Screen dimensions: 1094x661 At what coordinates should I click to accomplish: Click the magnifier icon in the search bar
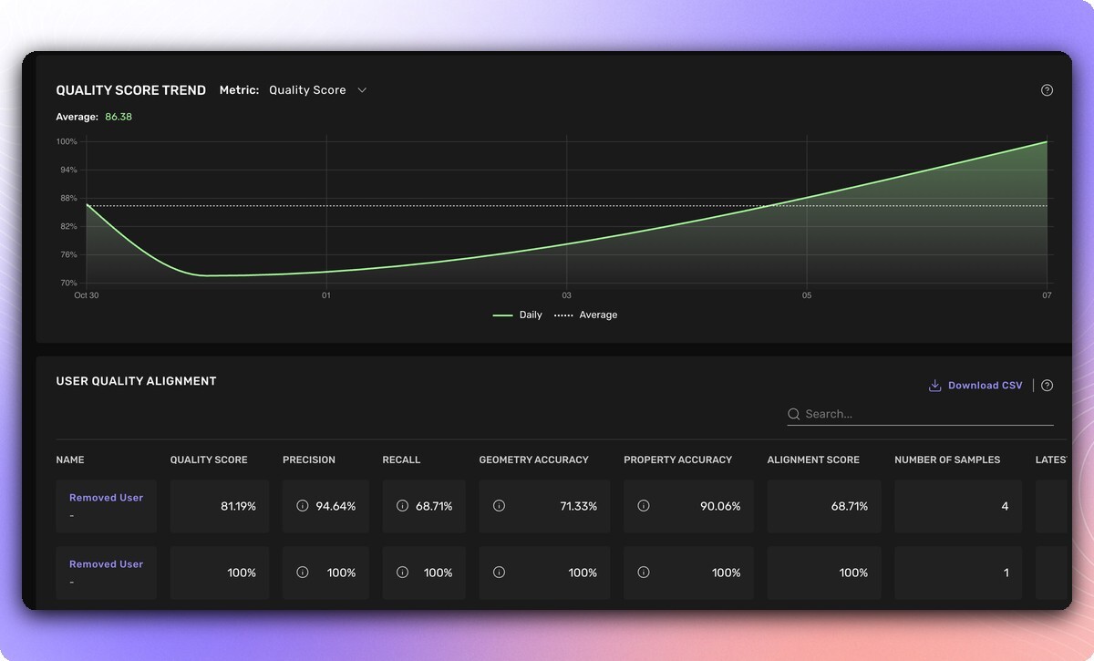[x=794, y=414]
